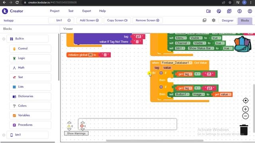The width and height of the screenshot is (255, 143).
Task: Go back in browser history
Action: click(4, 2)
